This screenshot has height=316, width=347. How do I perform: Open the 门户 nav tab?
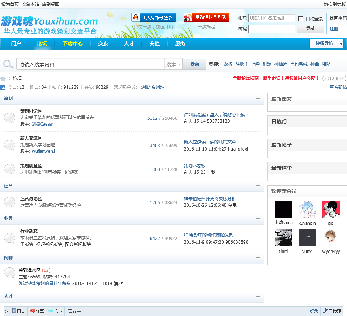(16, 43)
